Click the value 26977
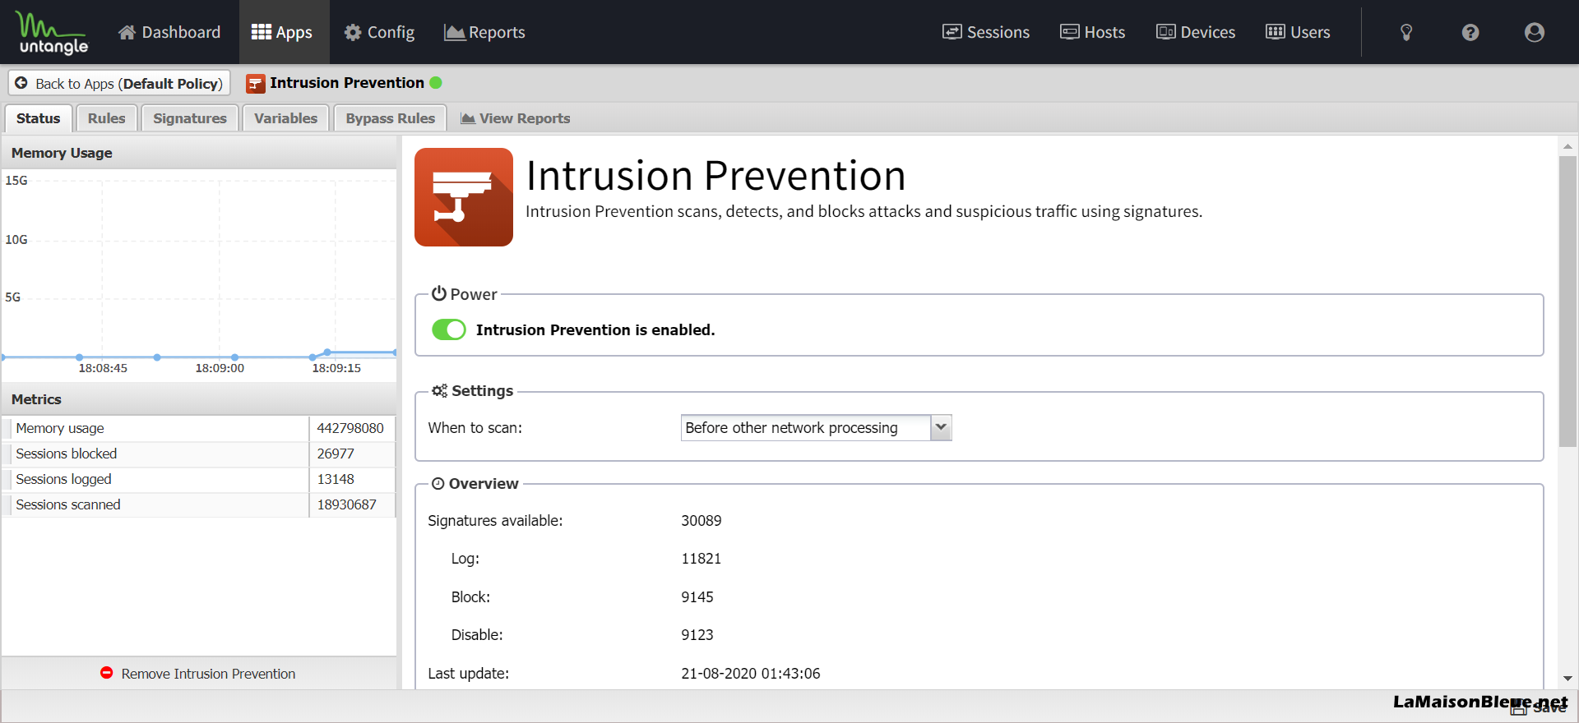The height and width of the screenshot is (723, 1579). (336, 454)
